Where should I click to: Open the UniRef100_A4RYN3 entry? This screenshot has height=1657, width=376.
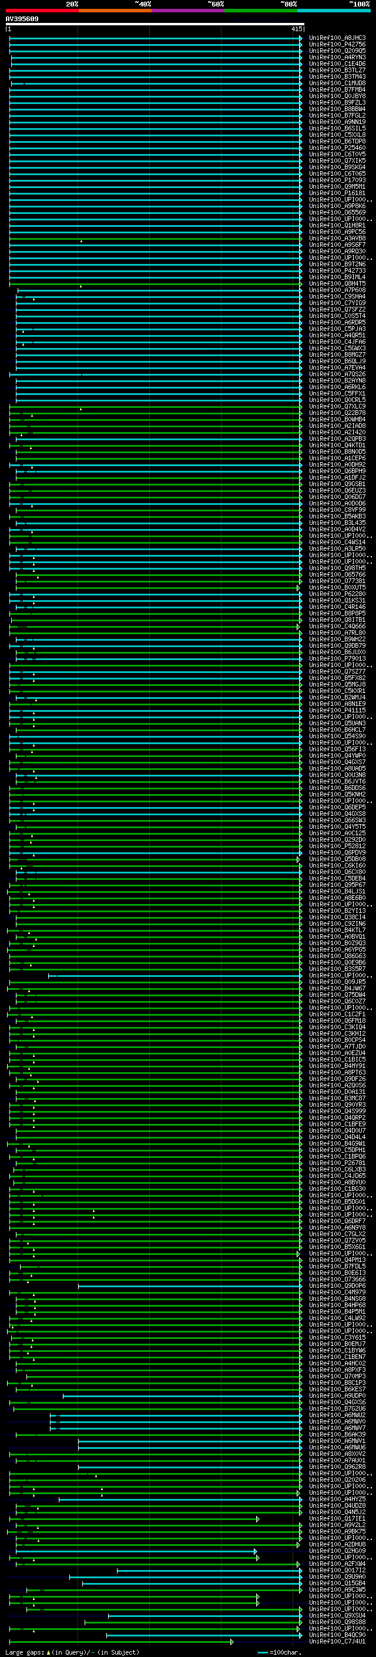click(337, 57)
